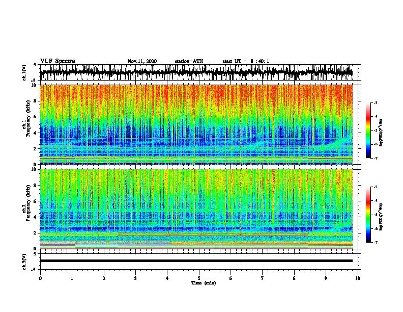The width and height of the screenshot is (403, 312).
Task: Click time axis tick label "0"
Action: coord(40,278)
